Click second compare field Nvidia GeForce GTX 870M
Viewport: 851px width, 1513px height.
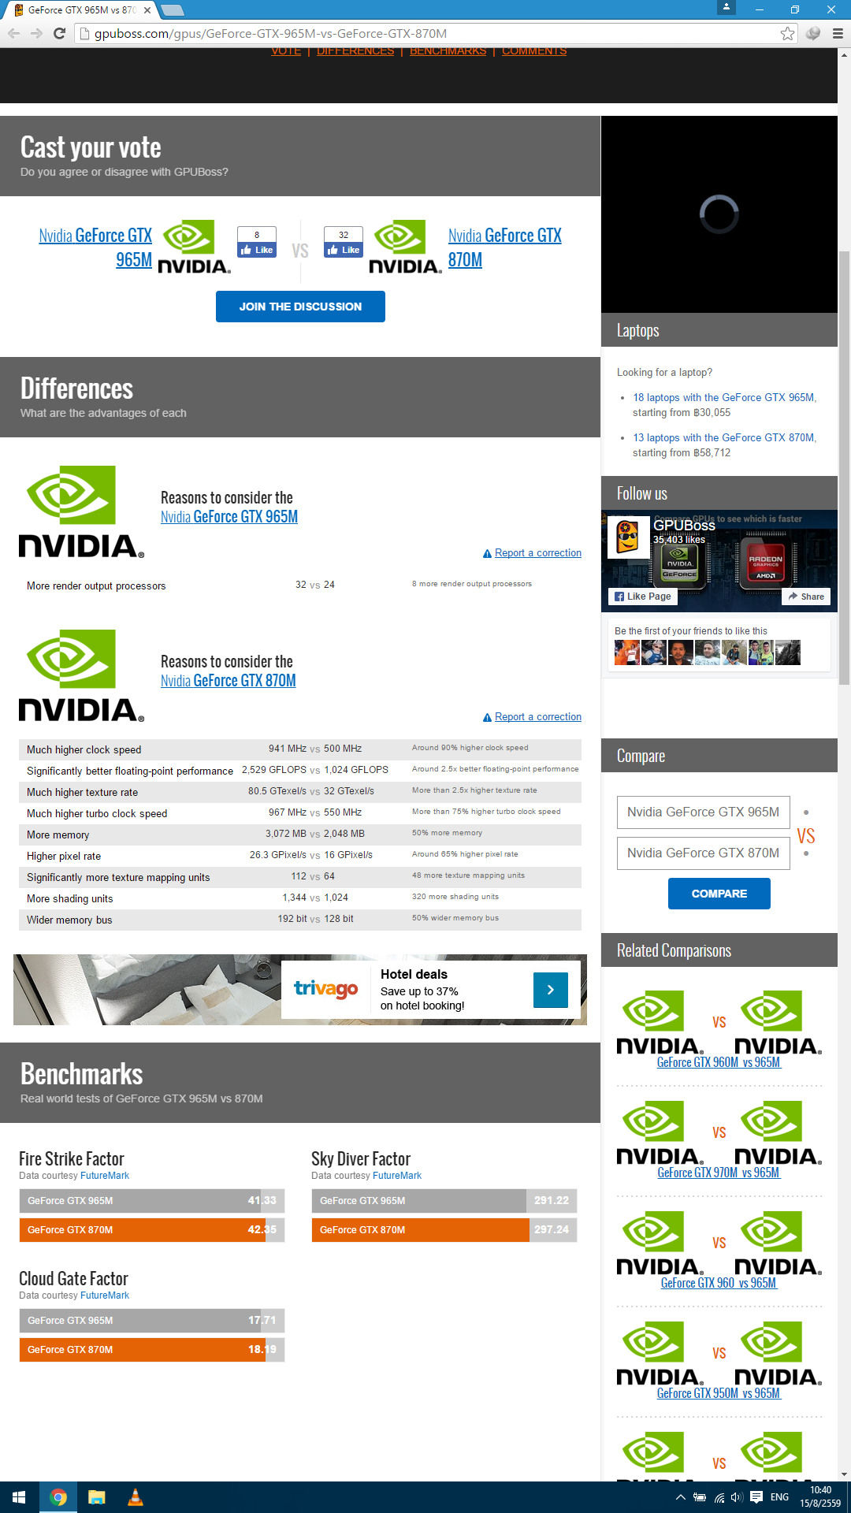pos(704,853)
